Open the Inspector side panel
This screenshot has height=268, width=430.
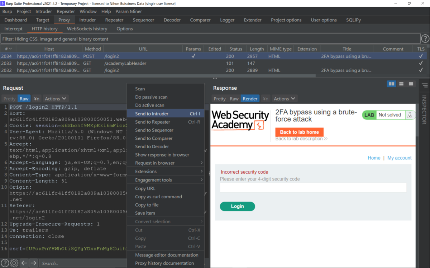[x=424, y=109]
